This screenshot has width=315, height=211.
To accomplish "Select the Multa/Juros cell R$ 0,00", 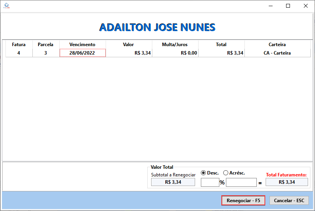I will point(175,53).
